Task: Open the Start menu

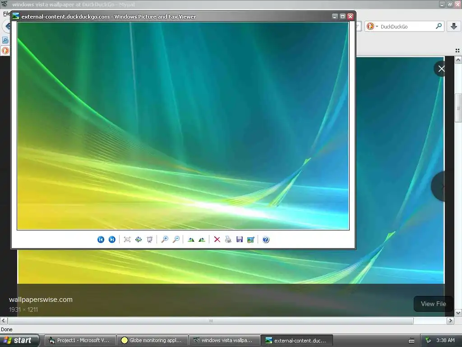Action: tap(19, 341)
